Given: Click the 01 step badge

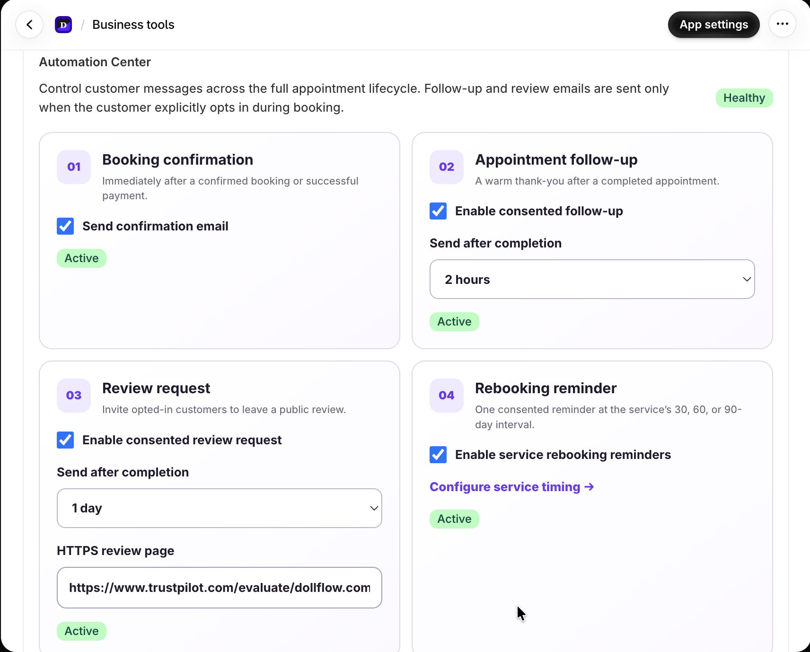Looking at the screenshot, I should (x=74, y=167).
